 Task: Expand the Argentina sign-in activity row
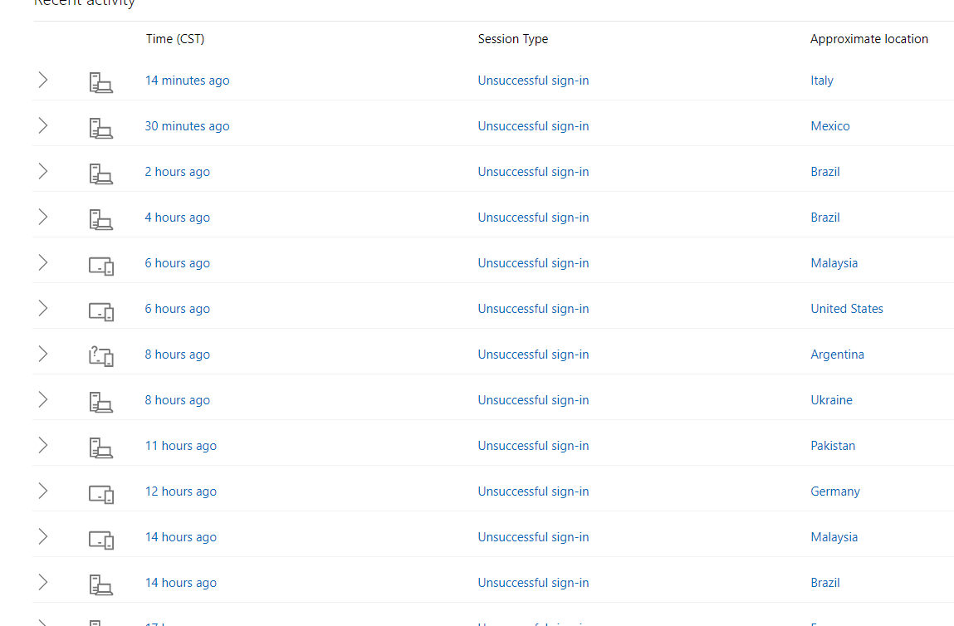coord(43,354)
